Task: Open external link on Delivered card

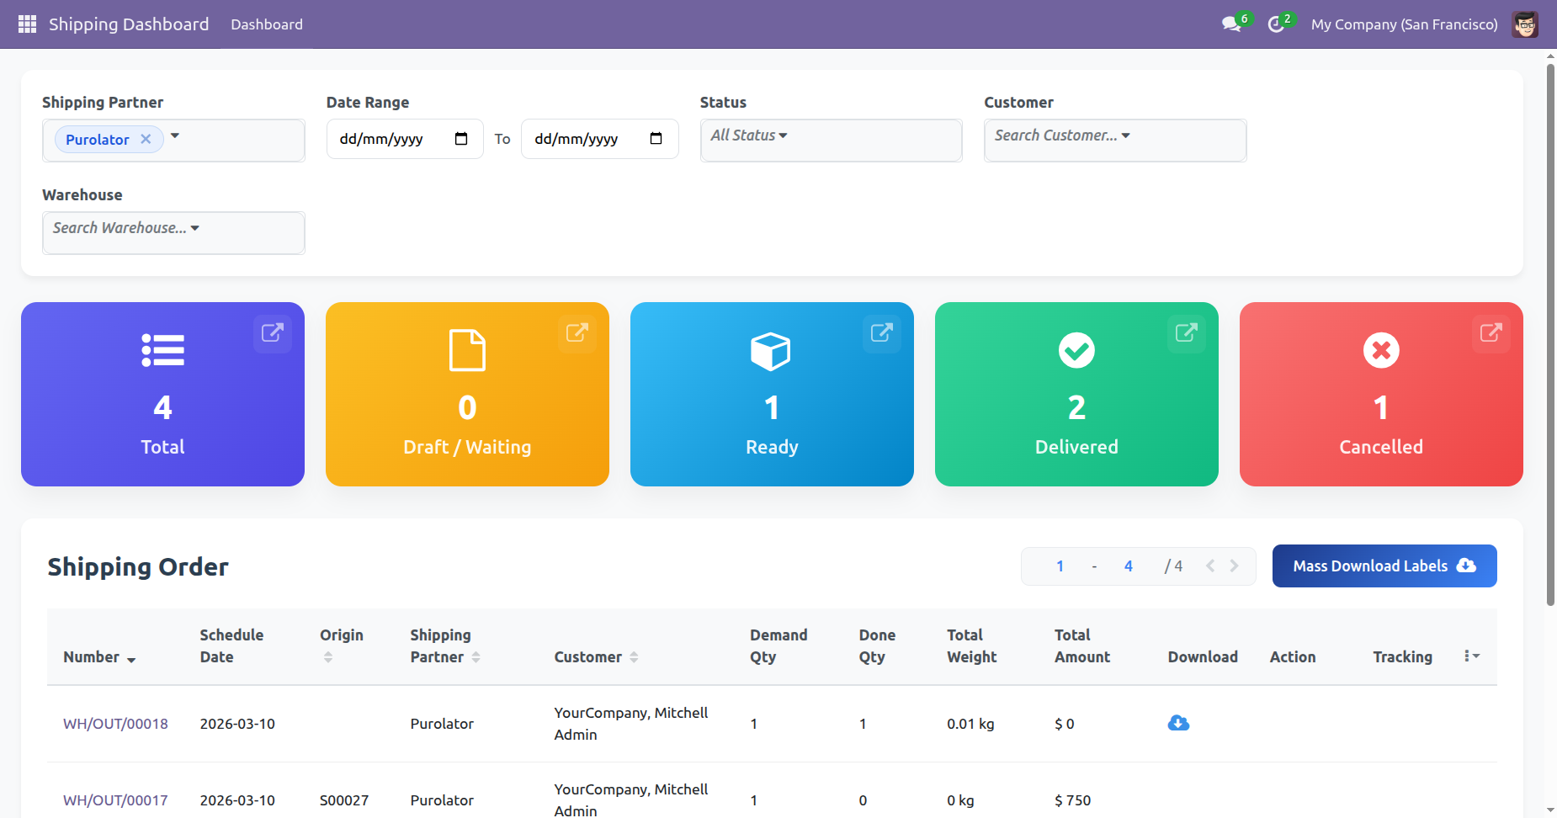Action: pyautogui.click(x=1186, y=332)
